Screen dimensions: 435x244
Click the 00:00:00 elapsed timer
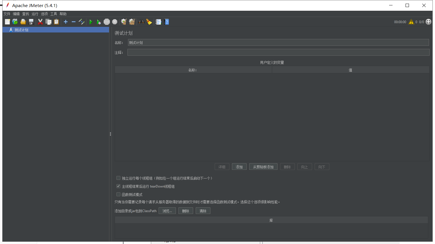400,22
